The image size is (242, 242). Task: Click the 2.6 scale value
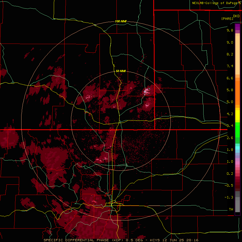click(230, 138)
